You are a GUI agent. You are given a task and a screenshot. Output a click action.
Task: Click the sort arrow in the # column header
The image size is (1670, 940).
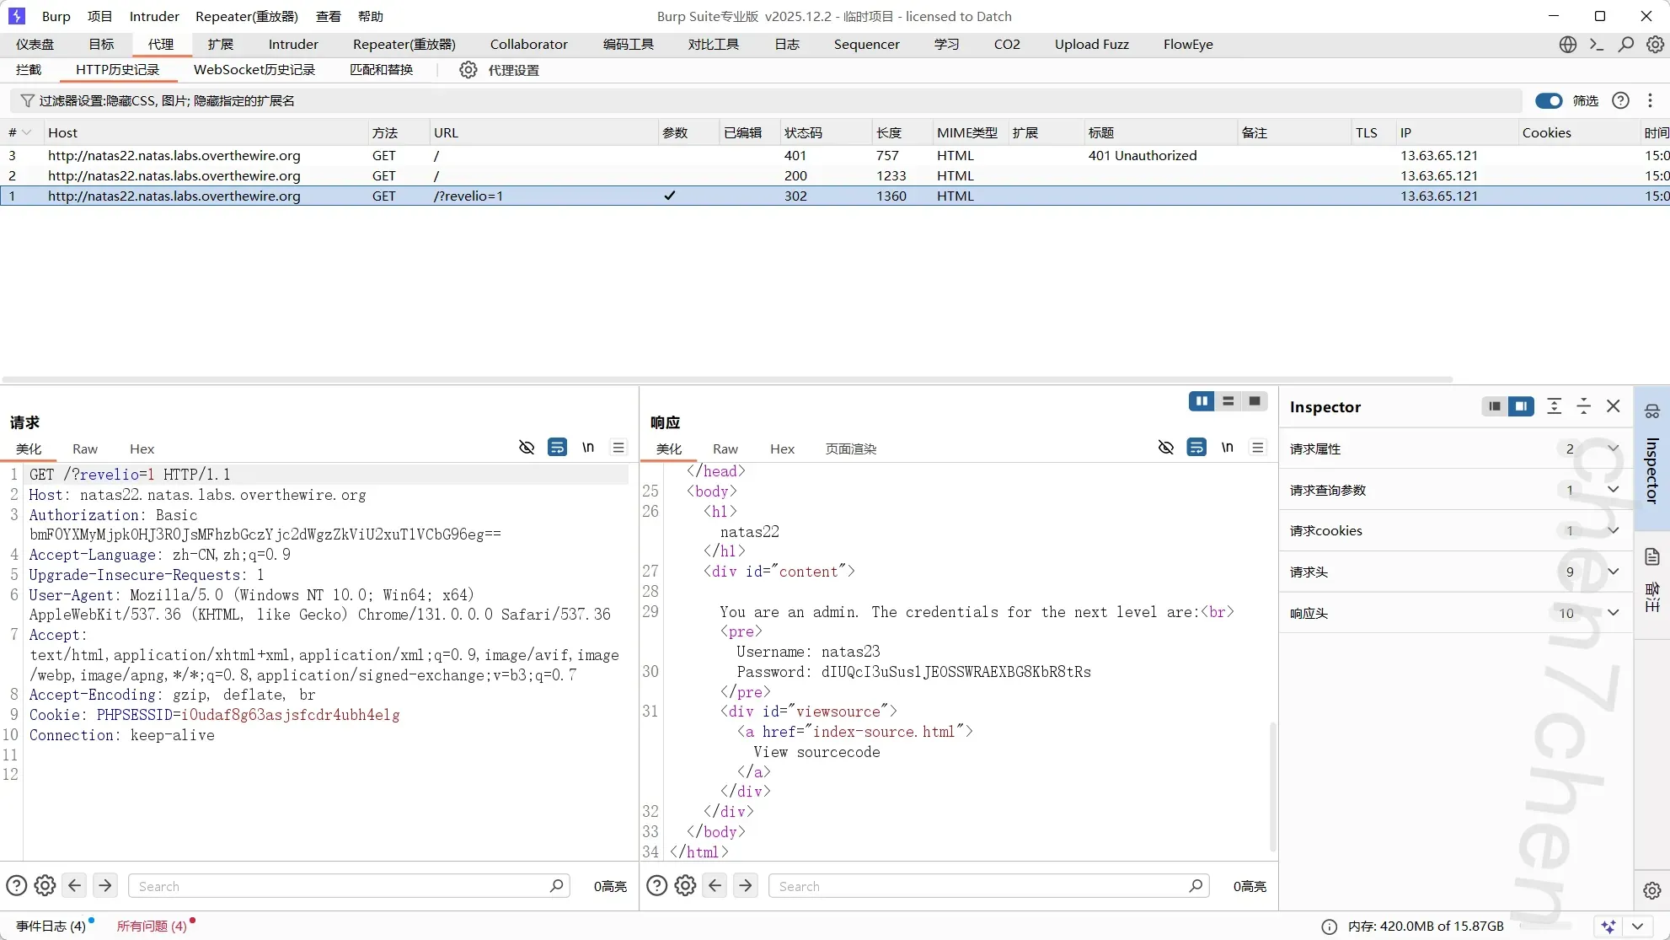coord(27,132)
